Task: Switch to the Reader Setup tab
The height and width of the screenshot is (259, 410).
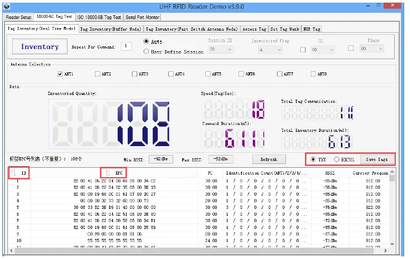Action: pyautogui.click(x=19, y=17)
